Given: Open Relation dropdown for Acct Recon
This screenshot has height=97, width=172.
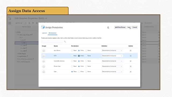Looking at the screenshot, I should [x=112, y=50].
